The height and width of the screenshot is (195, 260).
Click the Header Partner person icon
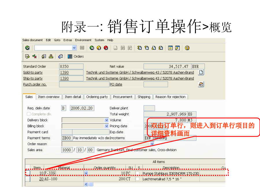tap(51, 56)
